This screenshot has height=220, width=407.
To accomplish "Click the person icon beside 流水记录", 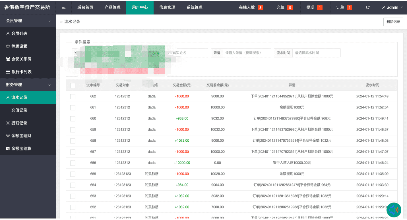I will (x=8, y=97).
